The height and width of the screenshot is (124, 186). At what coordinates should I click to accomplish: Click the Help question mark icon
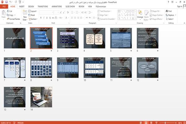point(168,2)
